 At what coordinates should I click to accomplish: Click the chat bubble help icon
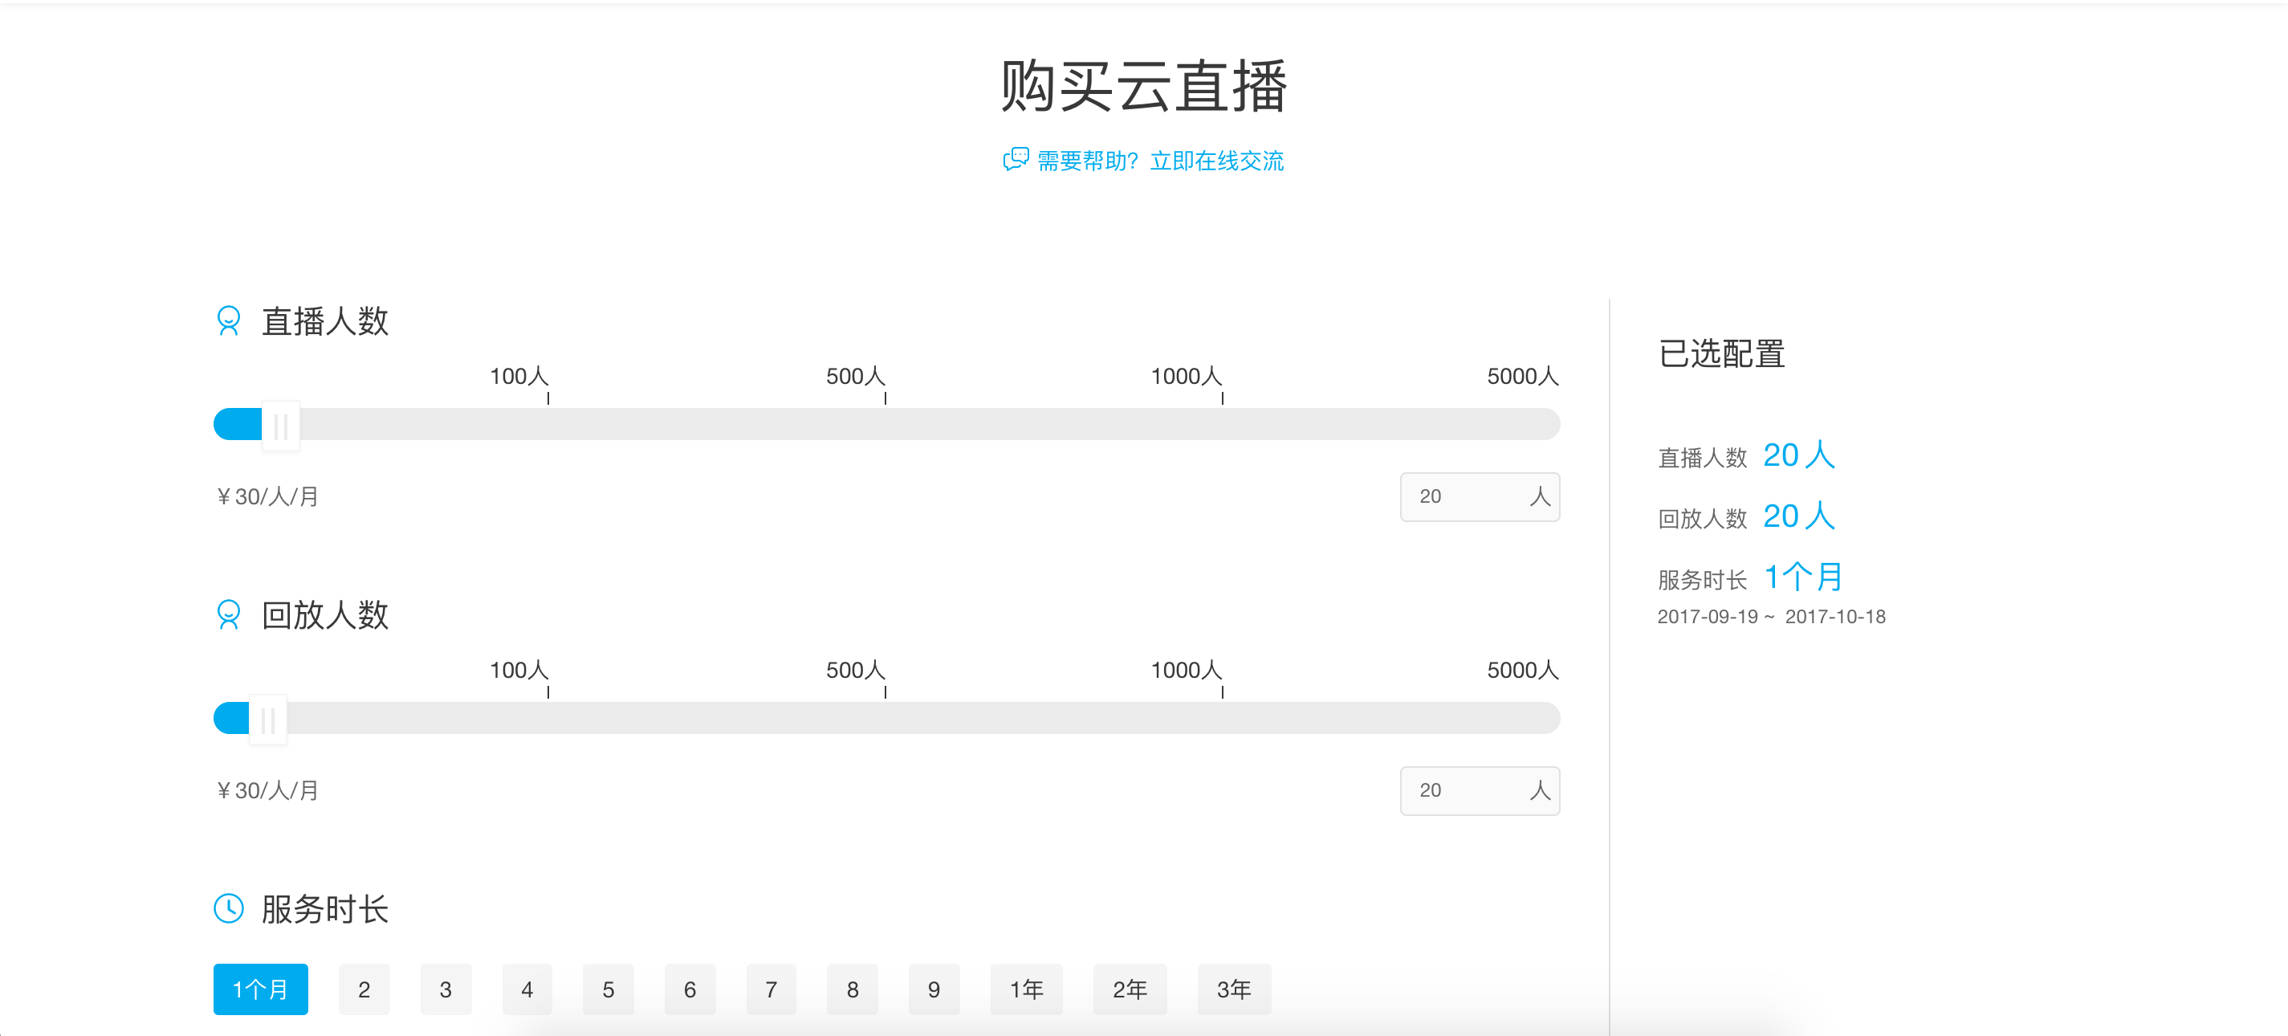click(1016, 160)
